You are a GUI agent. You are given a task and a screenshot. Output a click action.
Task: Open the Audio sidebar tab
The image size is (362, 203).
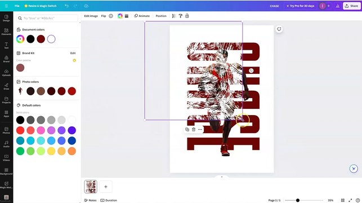[x=6, y=144]
